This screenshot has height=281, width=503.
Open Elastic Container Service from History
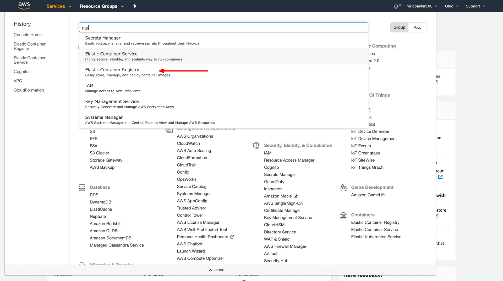[x=30, y=60]
